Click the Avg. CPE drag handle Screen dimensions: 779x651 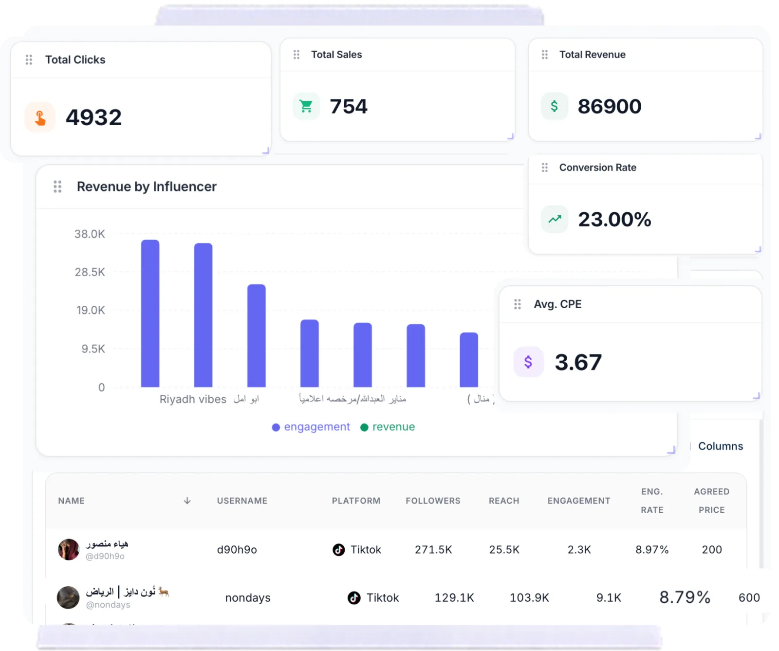[517, 304]
